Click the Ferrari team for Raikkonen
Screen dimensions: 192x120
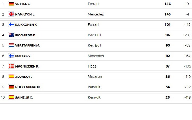[x=93, y=25]
